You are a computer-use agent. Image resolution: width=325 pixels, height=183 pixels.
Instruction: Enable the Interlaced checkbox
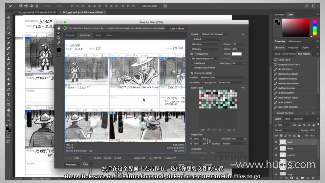pos(192,63)
